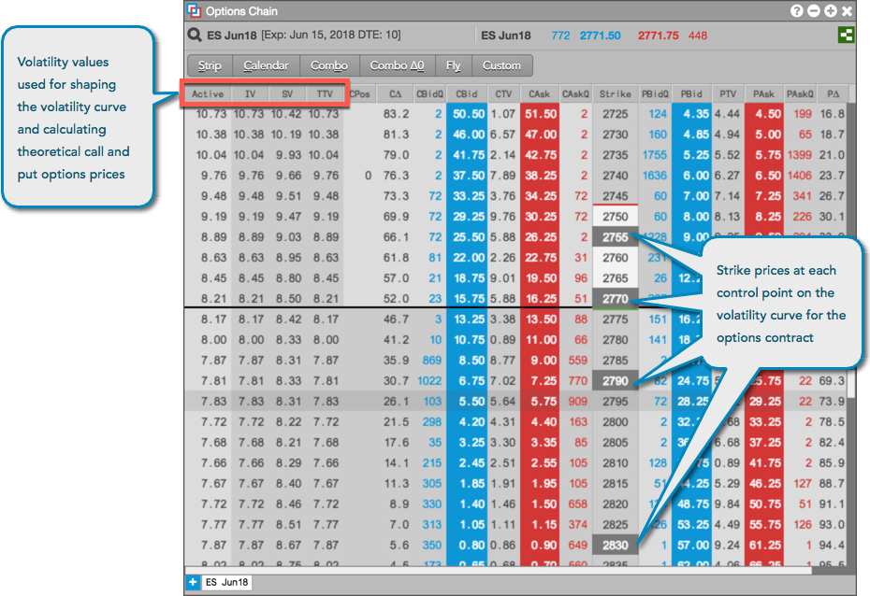Click the magnifier next to ES Jun18 expiry

(194, 34)
